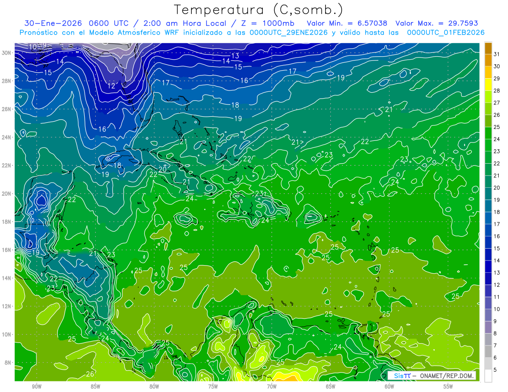This screenshot has width=508, height=392.
Task: Click longitude axis label '85W'
Action: pyautogui.click(x=95, y=387)
